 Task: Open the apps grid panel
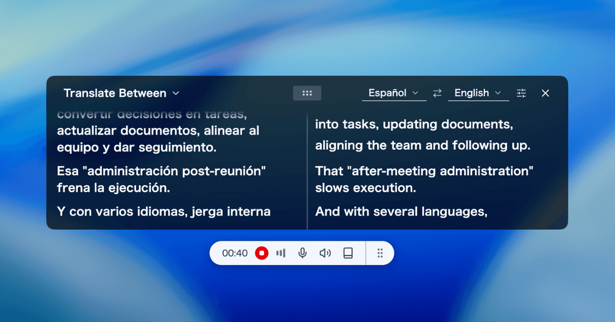coord(307,93)
